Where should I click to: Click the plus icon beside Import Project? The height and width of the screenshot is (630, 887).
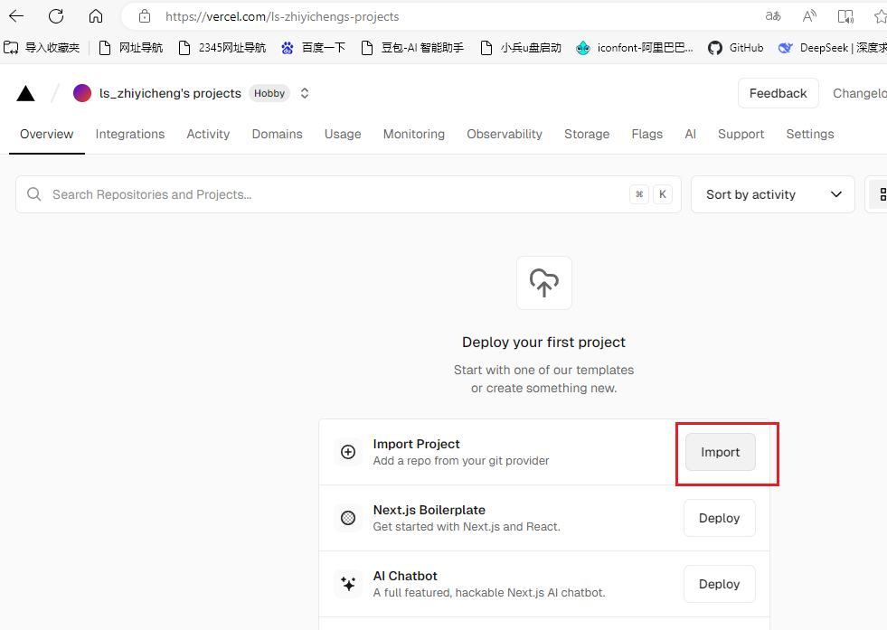point(348,452)
